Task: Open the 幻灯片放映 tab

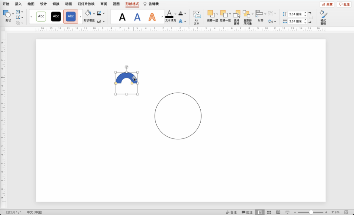Action: (x=86, y=4)
